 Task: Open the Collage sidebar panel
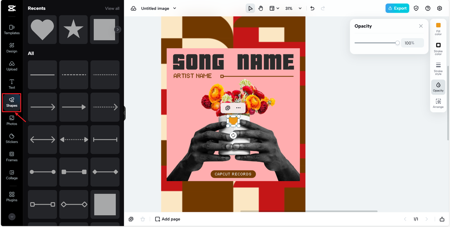coord(12,175)
